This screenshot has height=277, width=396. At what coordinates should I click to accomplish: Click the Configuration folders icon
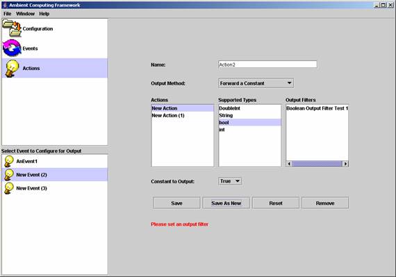point(12,28)
